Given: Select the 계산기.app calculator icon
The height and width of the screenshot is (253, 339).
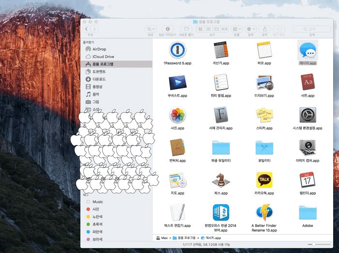Looking at the screenshot, I should coord(221,50).
